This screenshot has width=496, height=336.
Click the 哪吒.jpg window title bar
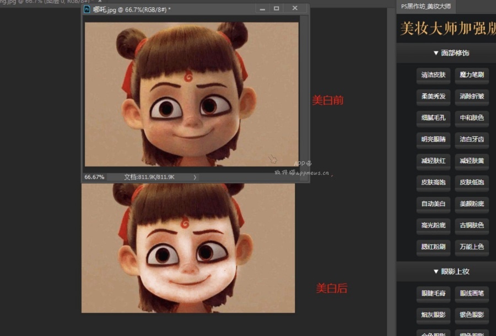pyautogui.click(x=196, y=9)
